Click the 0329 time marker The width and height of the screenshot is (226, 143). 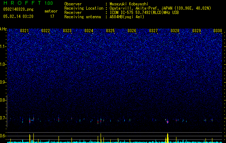tap(197, 31)
